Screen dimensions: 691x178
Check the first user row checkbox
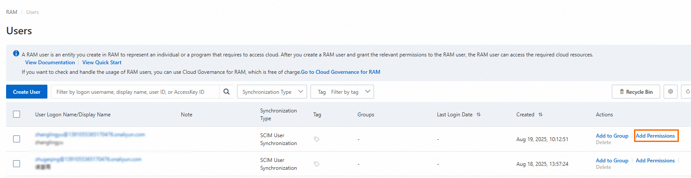[x=17, y=139]
